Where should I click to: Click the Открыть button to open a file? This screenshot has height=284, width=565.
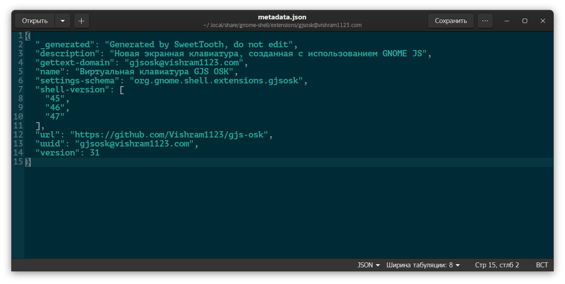pyautogui.click(x=35, y=21)
